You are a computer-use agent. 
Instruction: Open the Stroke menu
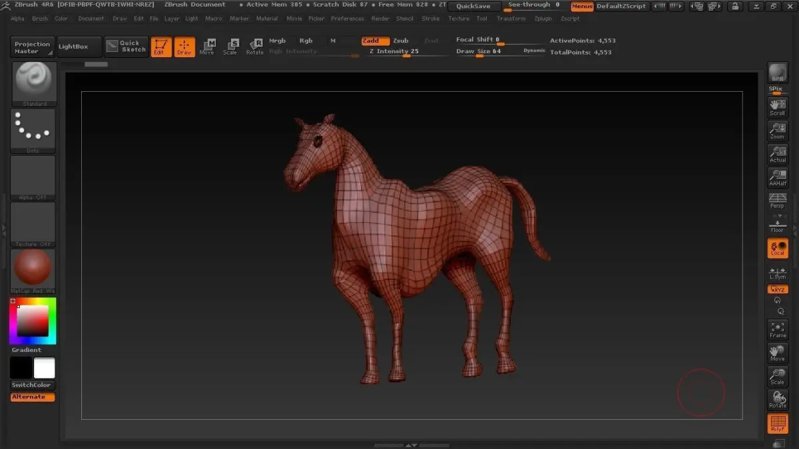coord(431,19)
